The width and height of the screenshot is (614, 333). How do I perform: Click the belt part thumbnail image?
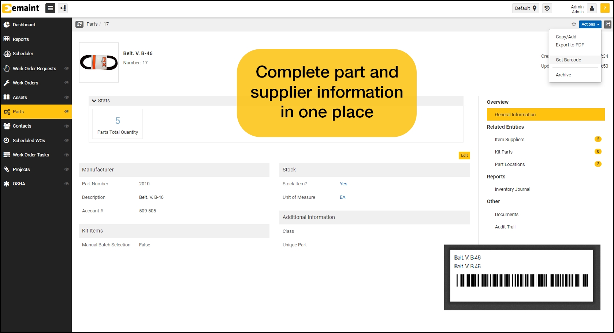99,63
